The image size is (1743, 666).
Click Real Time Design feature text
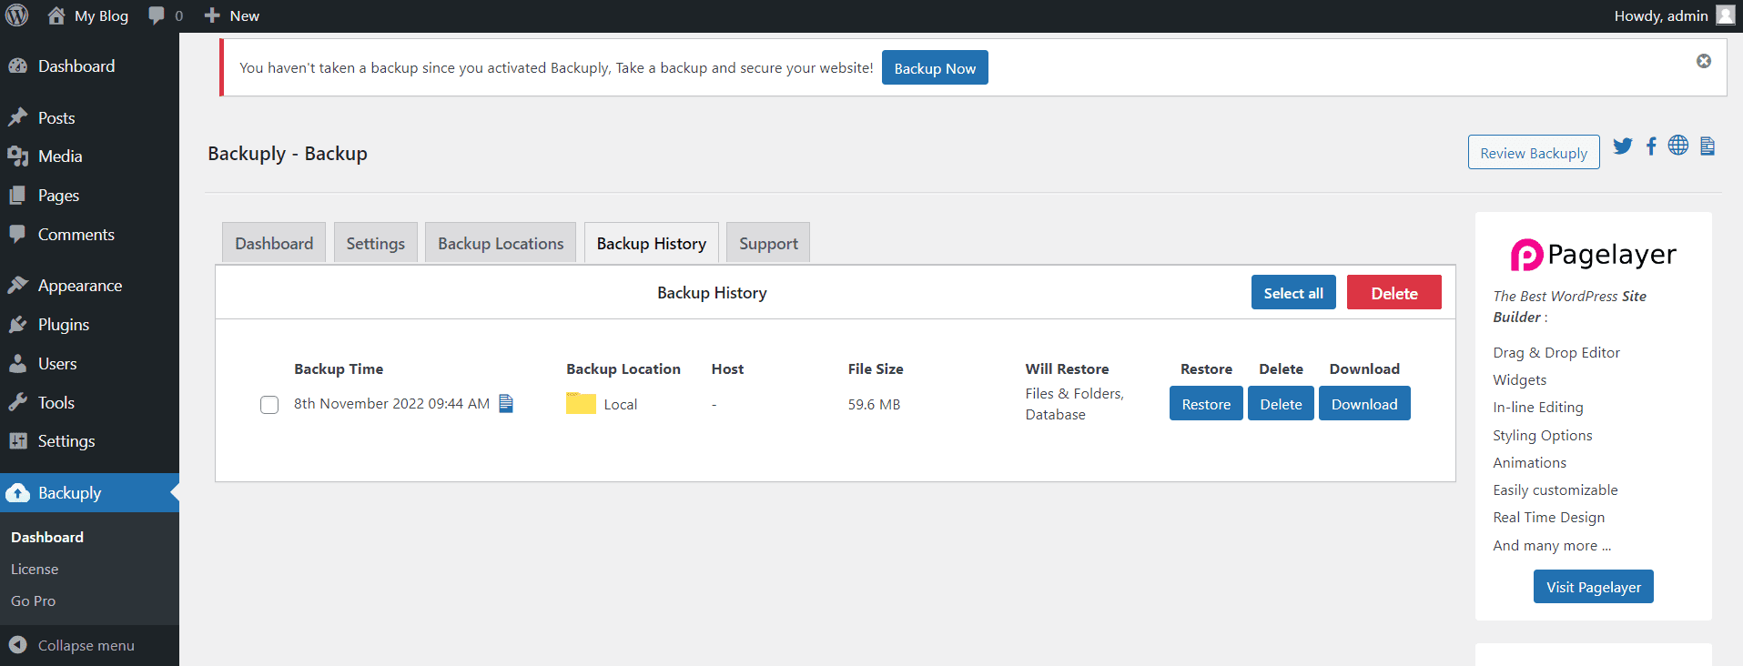tap(1548, 517)
